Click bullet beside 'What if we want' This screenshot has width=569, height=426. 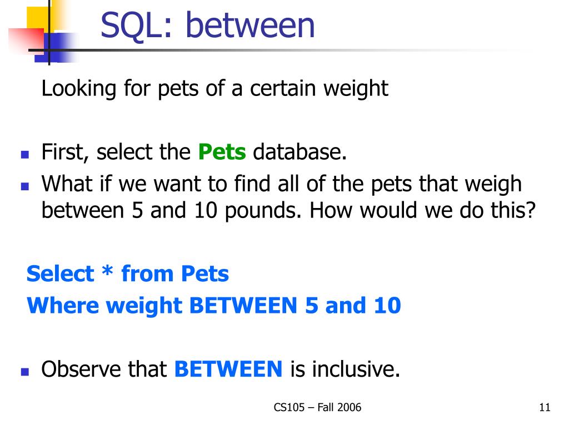(24, 186)
